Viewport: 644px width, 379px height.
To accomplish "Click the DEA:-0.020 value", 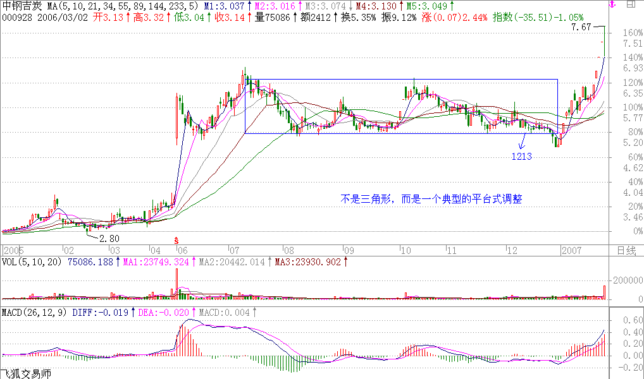I will pos(163,313).
